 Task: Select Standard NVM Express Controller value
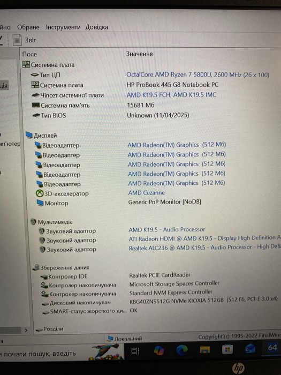pos(171,292)
